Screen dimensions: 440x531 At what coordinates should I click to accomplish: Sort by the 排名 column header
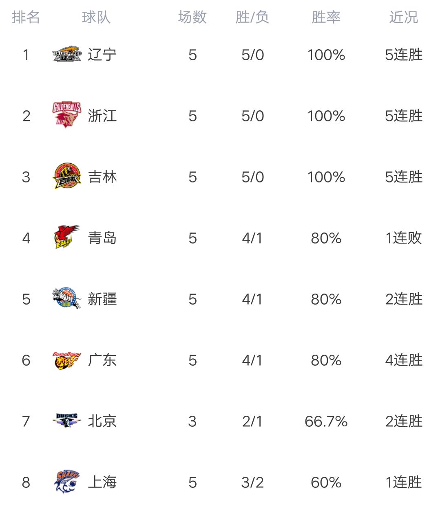pos(26,17)
